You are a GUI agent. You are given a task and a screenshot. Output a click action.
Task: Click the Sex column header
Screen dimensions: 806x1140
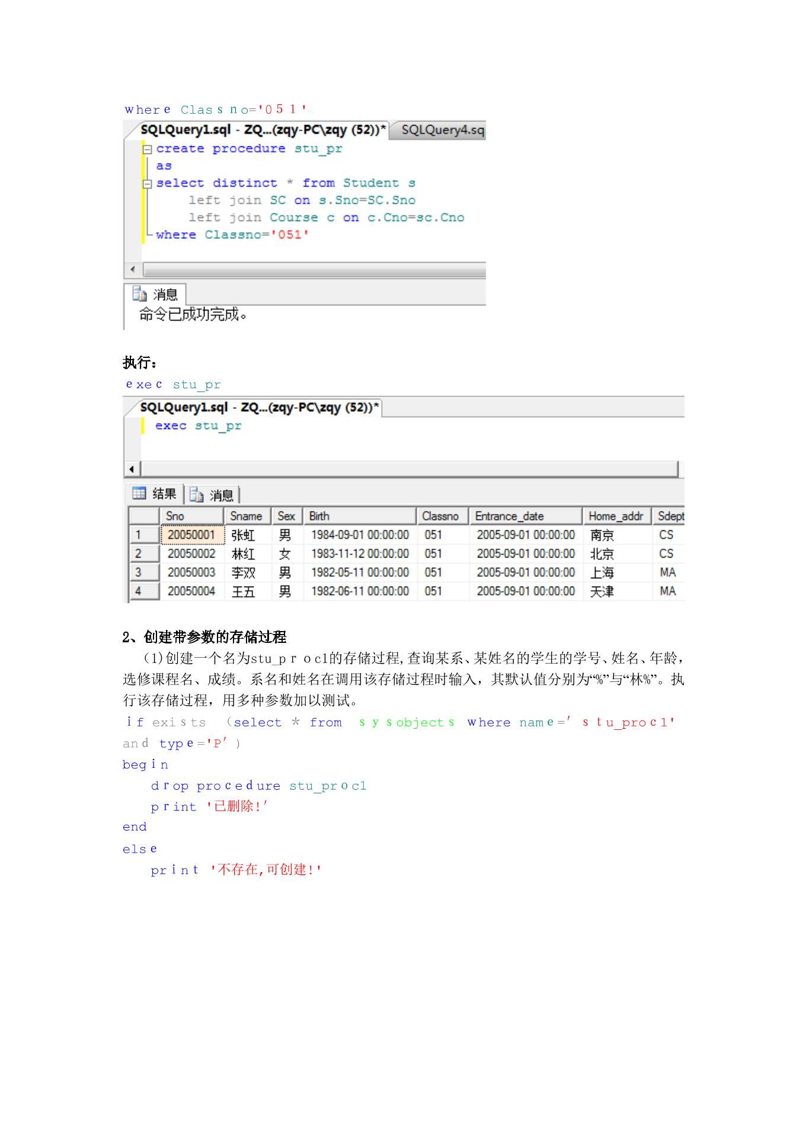click(x=287, y=516)
